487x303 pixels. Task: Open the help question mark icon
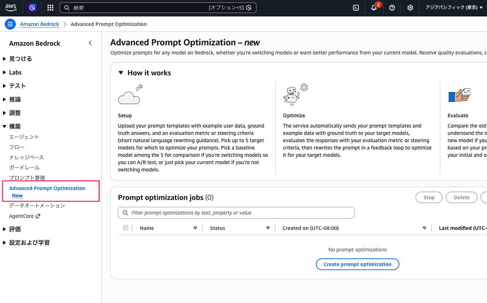[x=392, y=8]
